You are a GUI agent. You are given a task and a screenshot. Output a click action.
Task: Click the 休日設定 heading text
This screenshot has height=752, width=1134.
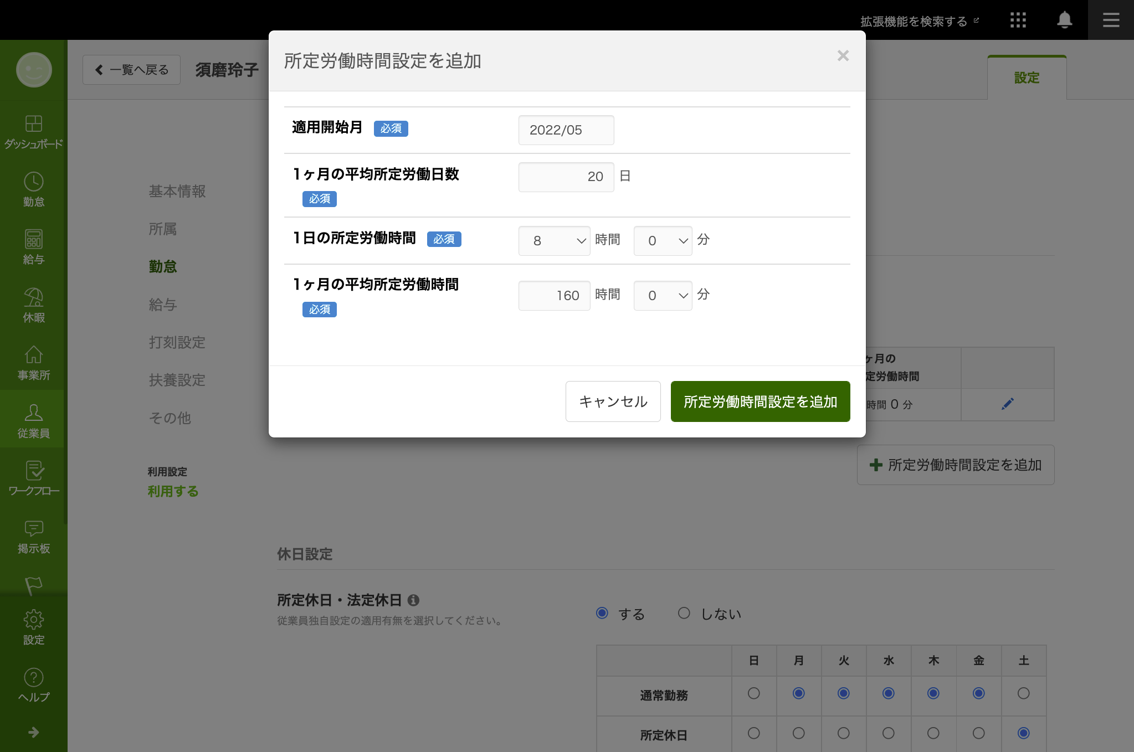(305, 554)
